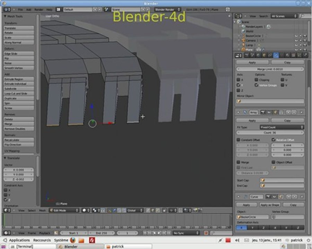Enable the Z axis in Mirror modifier

239,90
